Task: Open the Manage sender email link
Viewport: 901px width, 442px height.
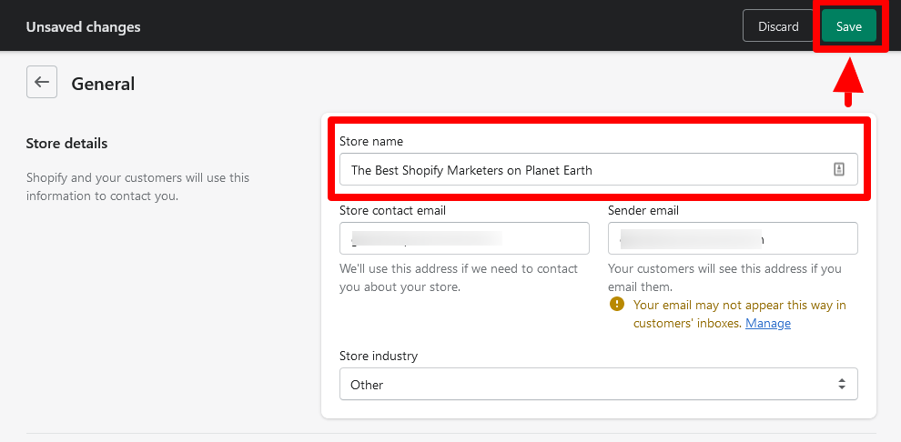Action: [768, 323]
